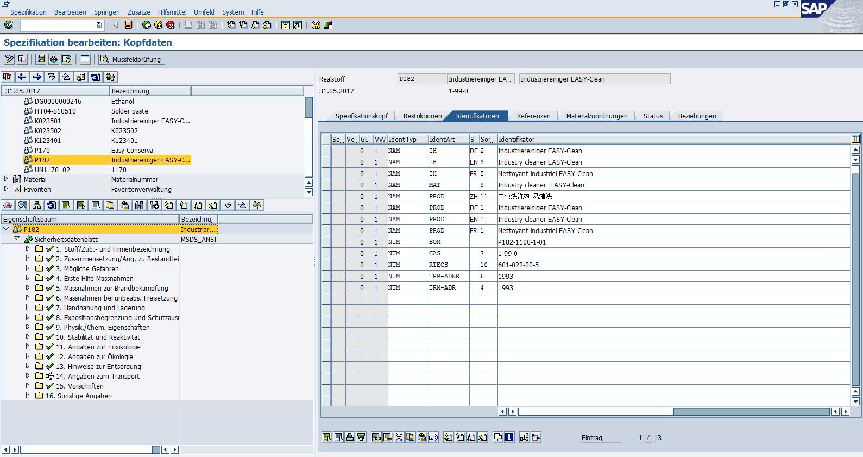Open the Springen menu

coord(106,12)
